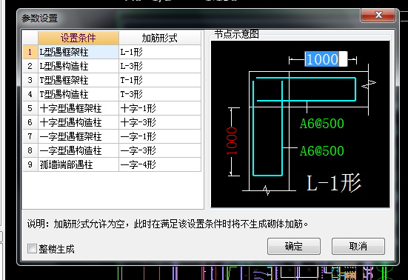
Task: Select the 加筋形式 column header
Action: 160,38
